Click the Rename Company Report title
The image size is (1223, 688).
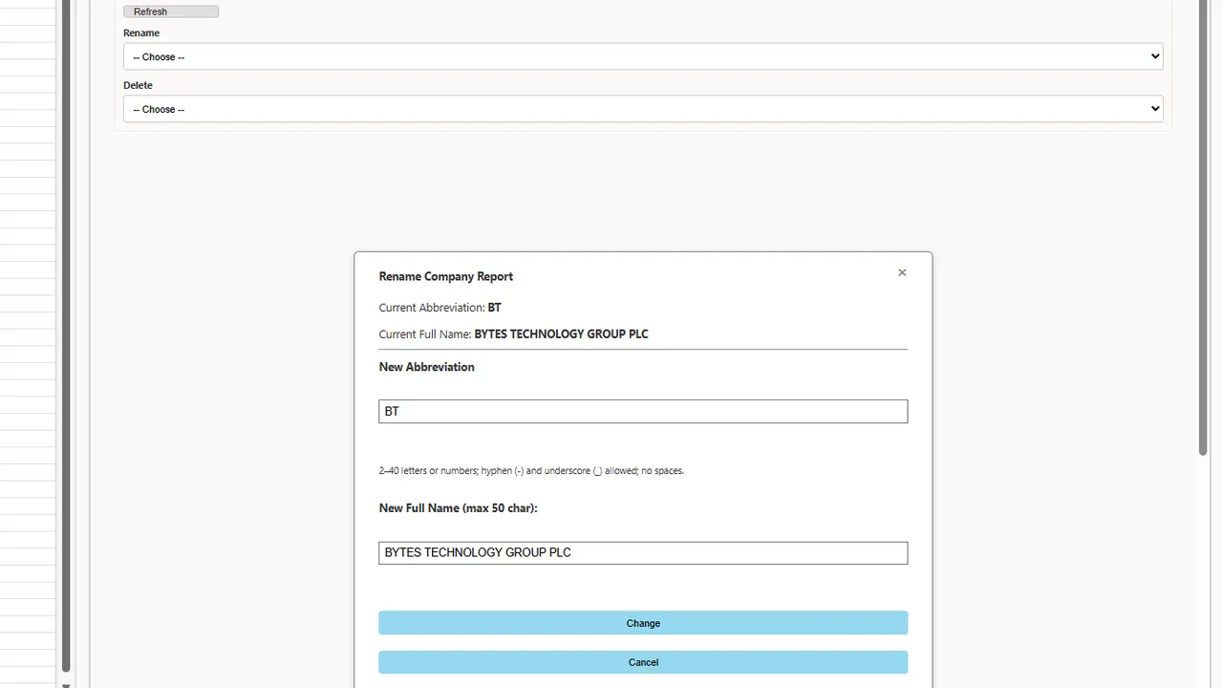pos(446,276)
